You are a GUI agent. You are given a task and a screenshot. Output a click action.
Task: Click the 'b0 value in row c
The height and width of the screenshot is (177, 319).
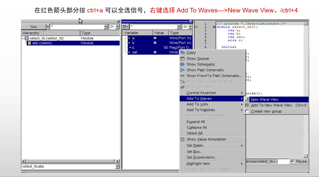166,47
